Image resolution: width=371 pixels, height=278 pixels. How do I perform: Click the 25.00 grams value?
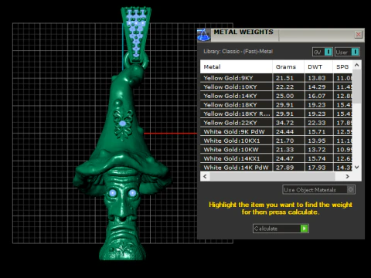coord(284,96)
